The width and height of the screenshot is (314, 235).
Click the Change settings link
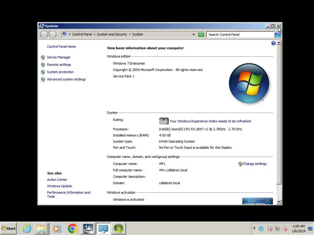[255, 164]
